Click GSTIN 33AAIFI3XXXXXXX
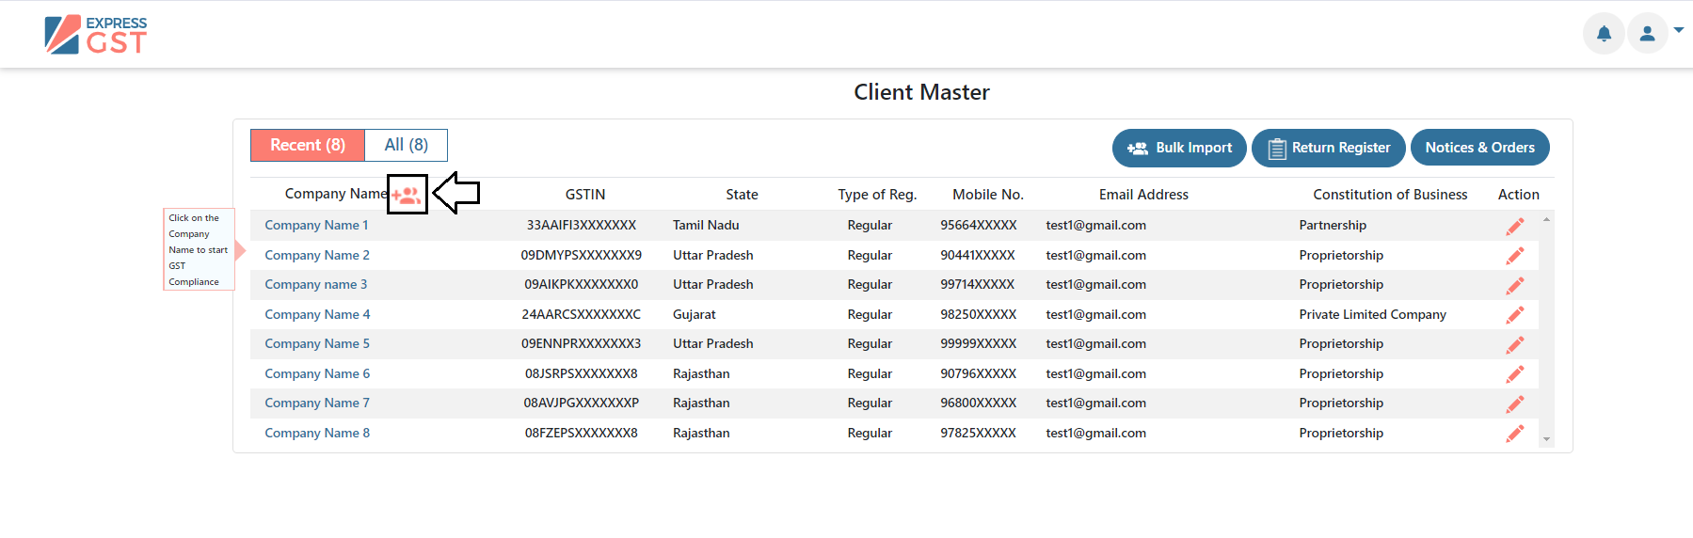This screenshot has height=538, width=1693. pyautogui.click(x=582, y=225)
